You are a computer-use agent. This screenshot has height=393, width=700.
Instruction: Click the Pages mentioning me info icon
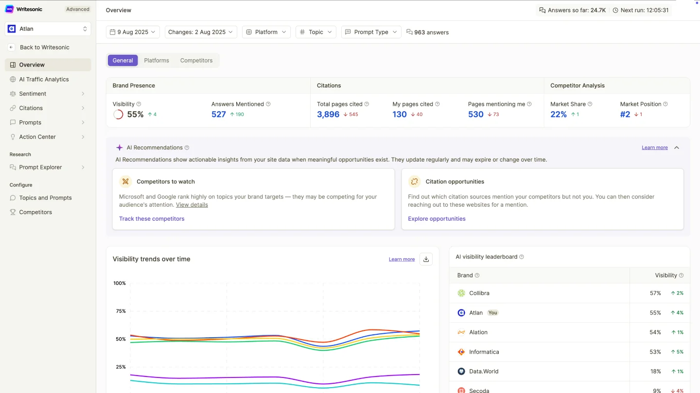529,104
